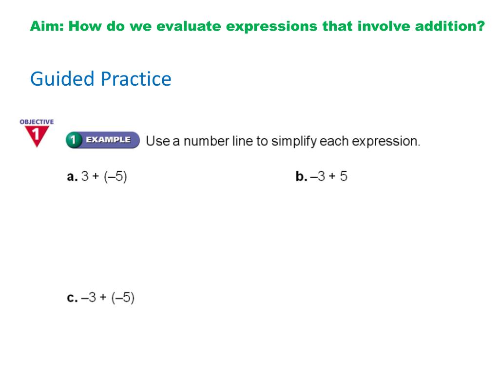Image resolution: width=499 pixels, height=374 pixels.
Task: Click the word Practice in blue heading
Action: (136, 79)
